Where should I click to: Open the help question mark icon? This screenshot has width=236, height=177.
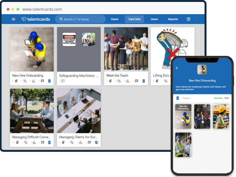coord(188,19)
